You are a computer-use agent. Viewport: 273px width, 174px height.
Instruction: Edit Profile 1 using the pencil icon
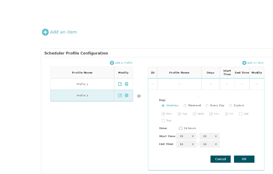click(x=120, y=84)
